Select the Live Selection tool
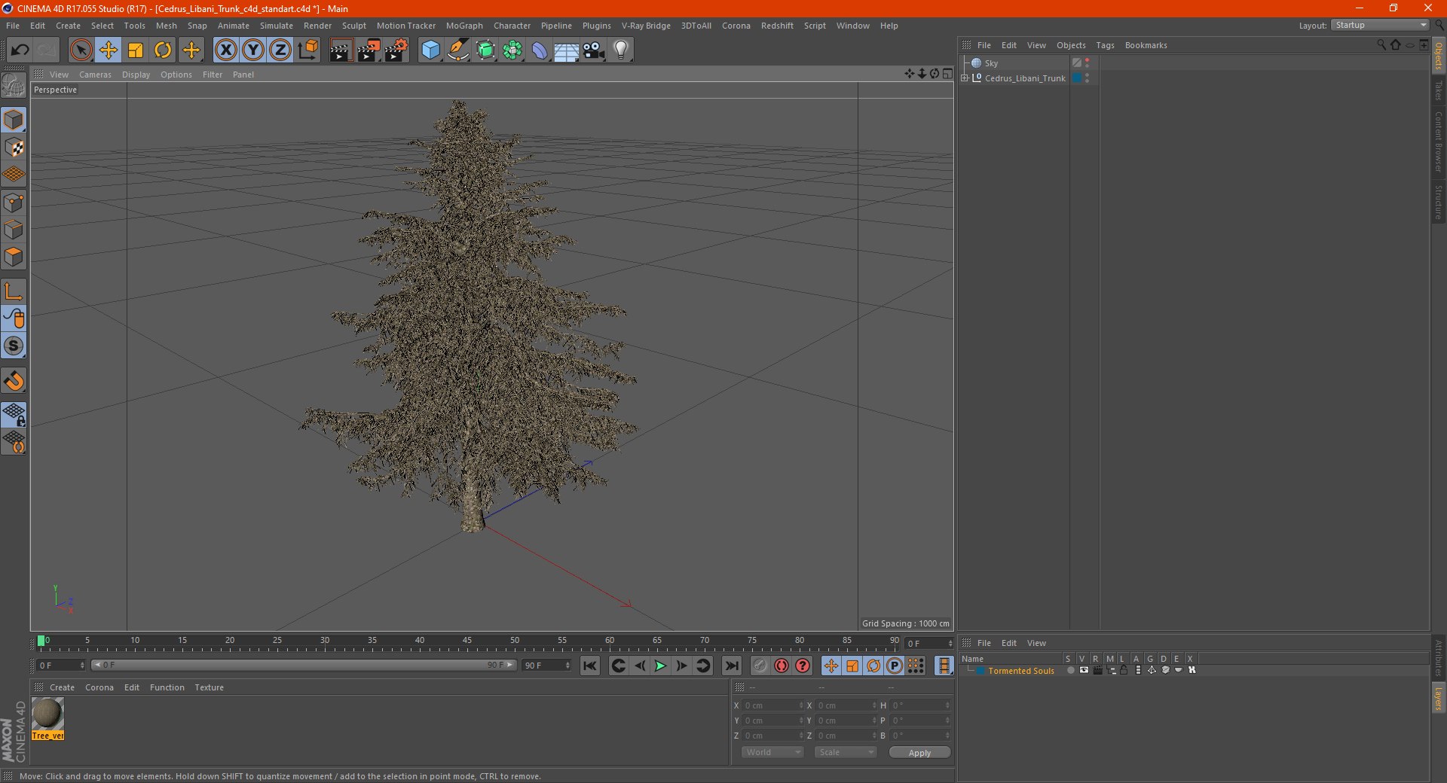The width and height of the screenshot is (1447, 783). tap(81, 50)
